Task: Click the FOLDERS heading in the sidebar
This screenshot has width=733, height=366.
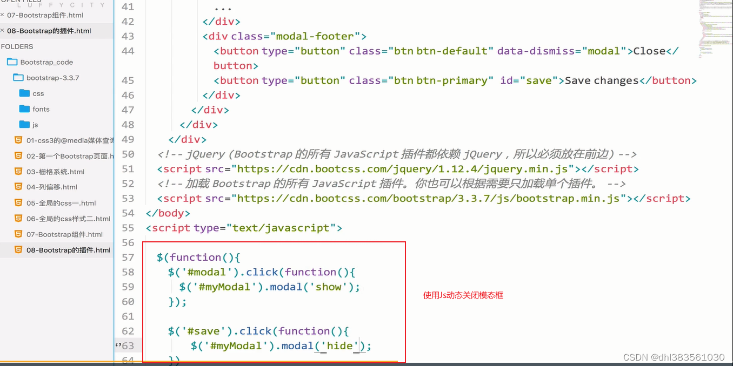Action: click(17, 46)
